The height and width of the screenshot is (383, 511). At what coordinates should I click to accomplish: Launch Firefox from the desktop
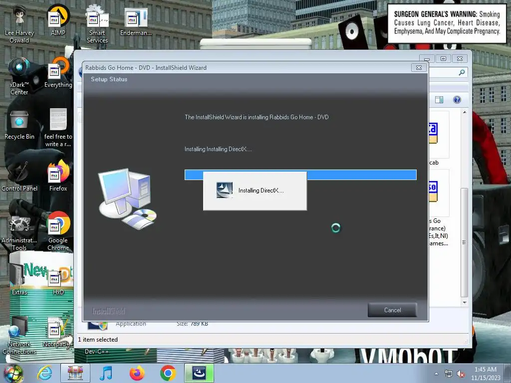[58, 176]
